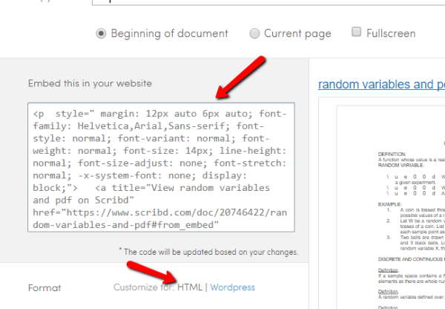Viewport: 445px width, 309px height.
Task: Click the 'Fullscreen' label text
Action: [391, 33]
